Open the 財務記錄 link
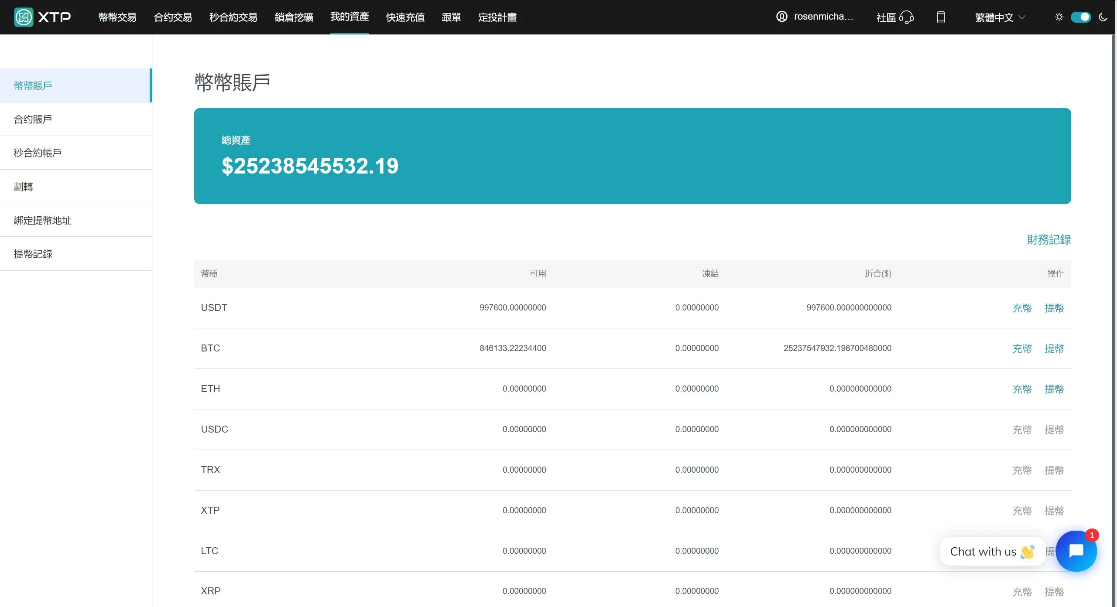Image resolution: width=1117 pixels, height=607 pixels. 1048,239
